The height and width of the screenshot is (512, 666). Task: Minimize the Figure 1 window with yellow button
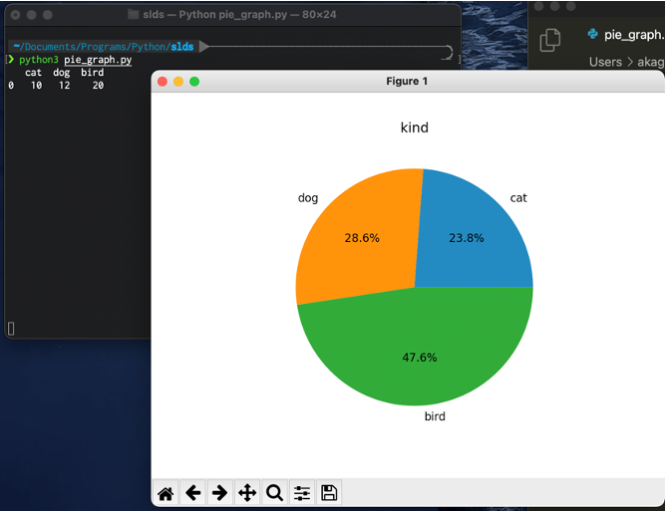(178, 81)
